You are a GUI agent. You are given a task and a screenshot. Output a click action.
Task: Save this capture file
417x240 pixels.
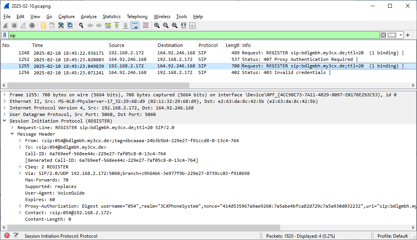pos(52,25)
